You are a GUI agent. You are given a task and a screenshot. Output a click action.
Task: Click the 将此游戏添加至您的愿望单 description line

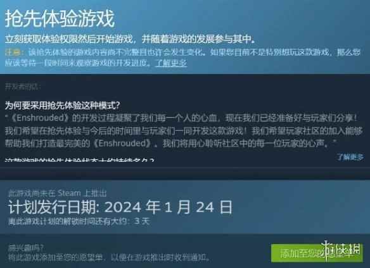(109, 257)
